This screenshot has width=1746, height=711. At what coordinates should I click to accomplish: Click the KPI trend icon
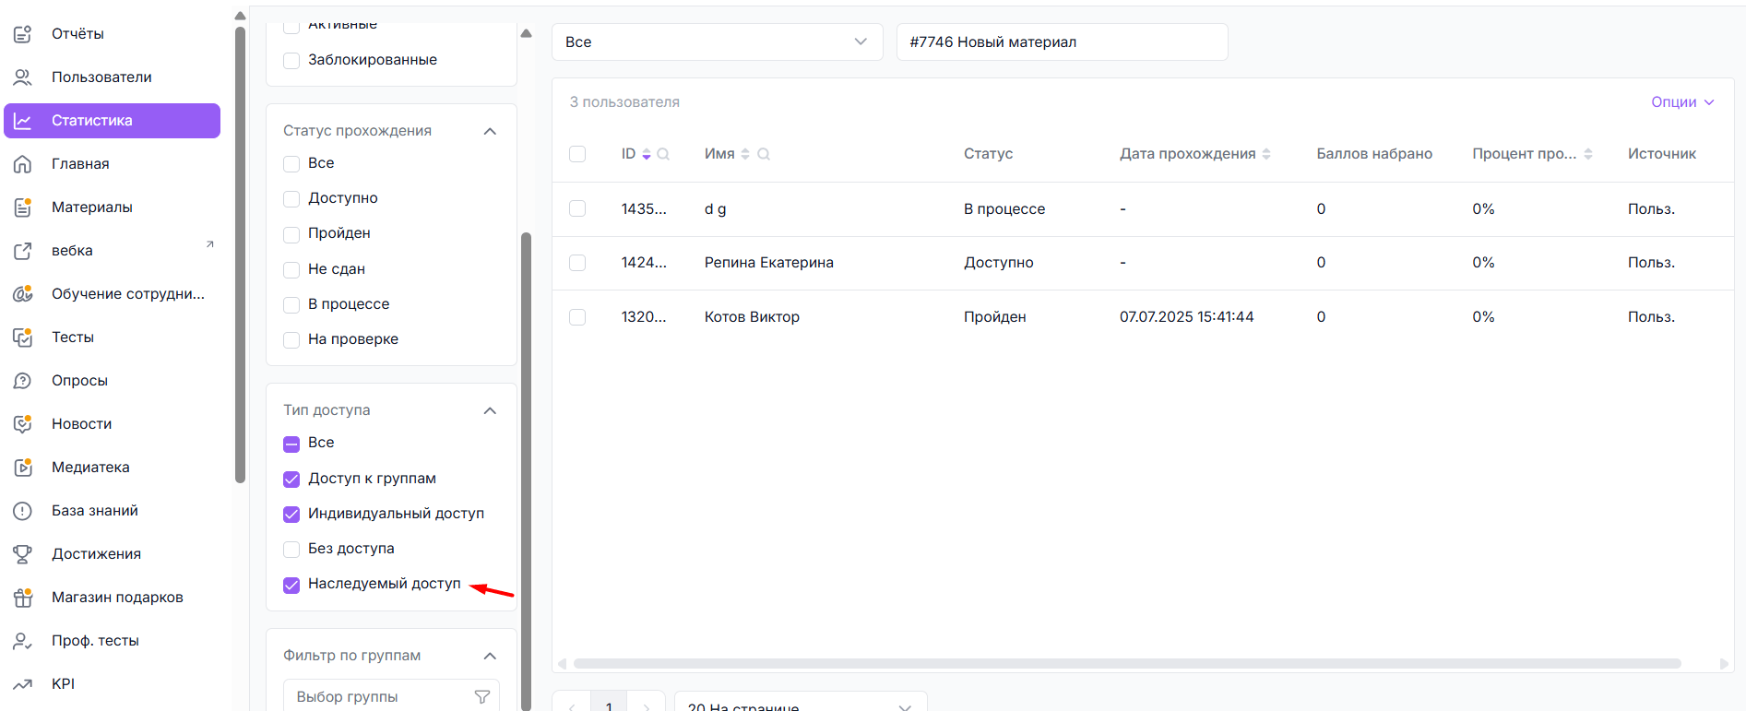pos(23,684)
